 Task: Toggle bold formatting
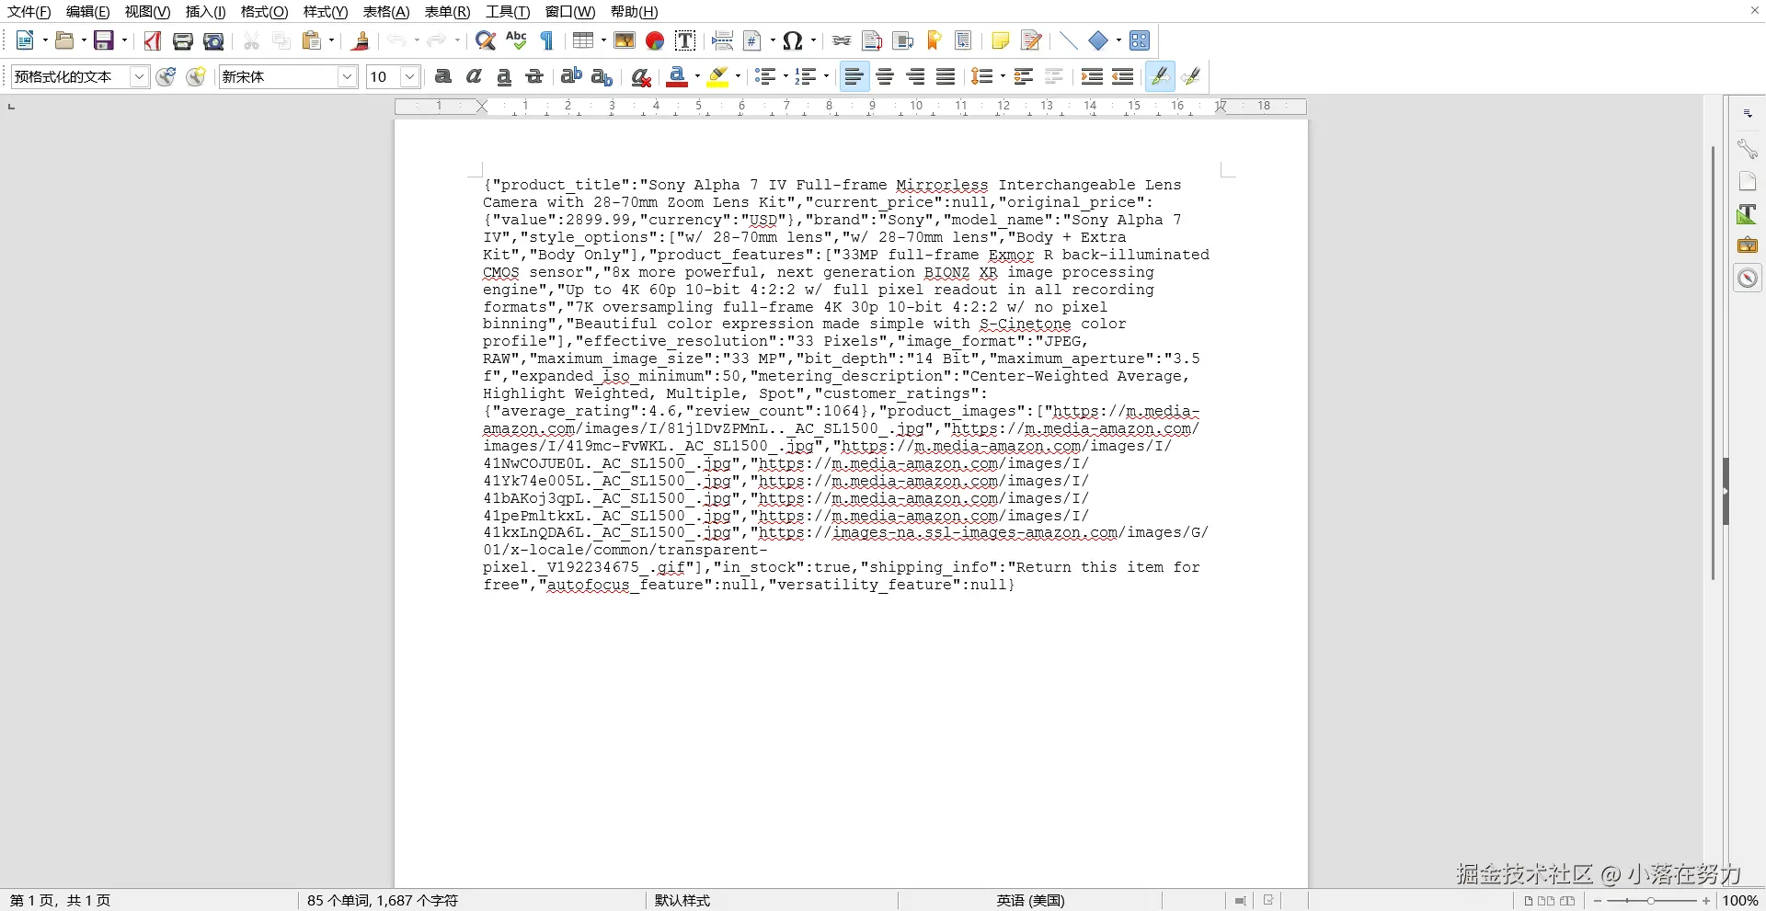(x=443, y=77)
